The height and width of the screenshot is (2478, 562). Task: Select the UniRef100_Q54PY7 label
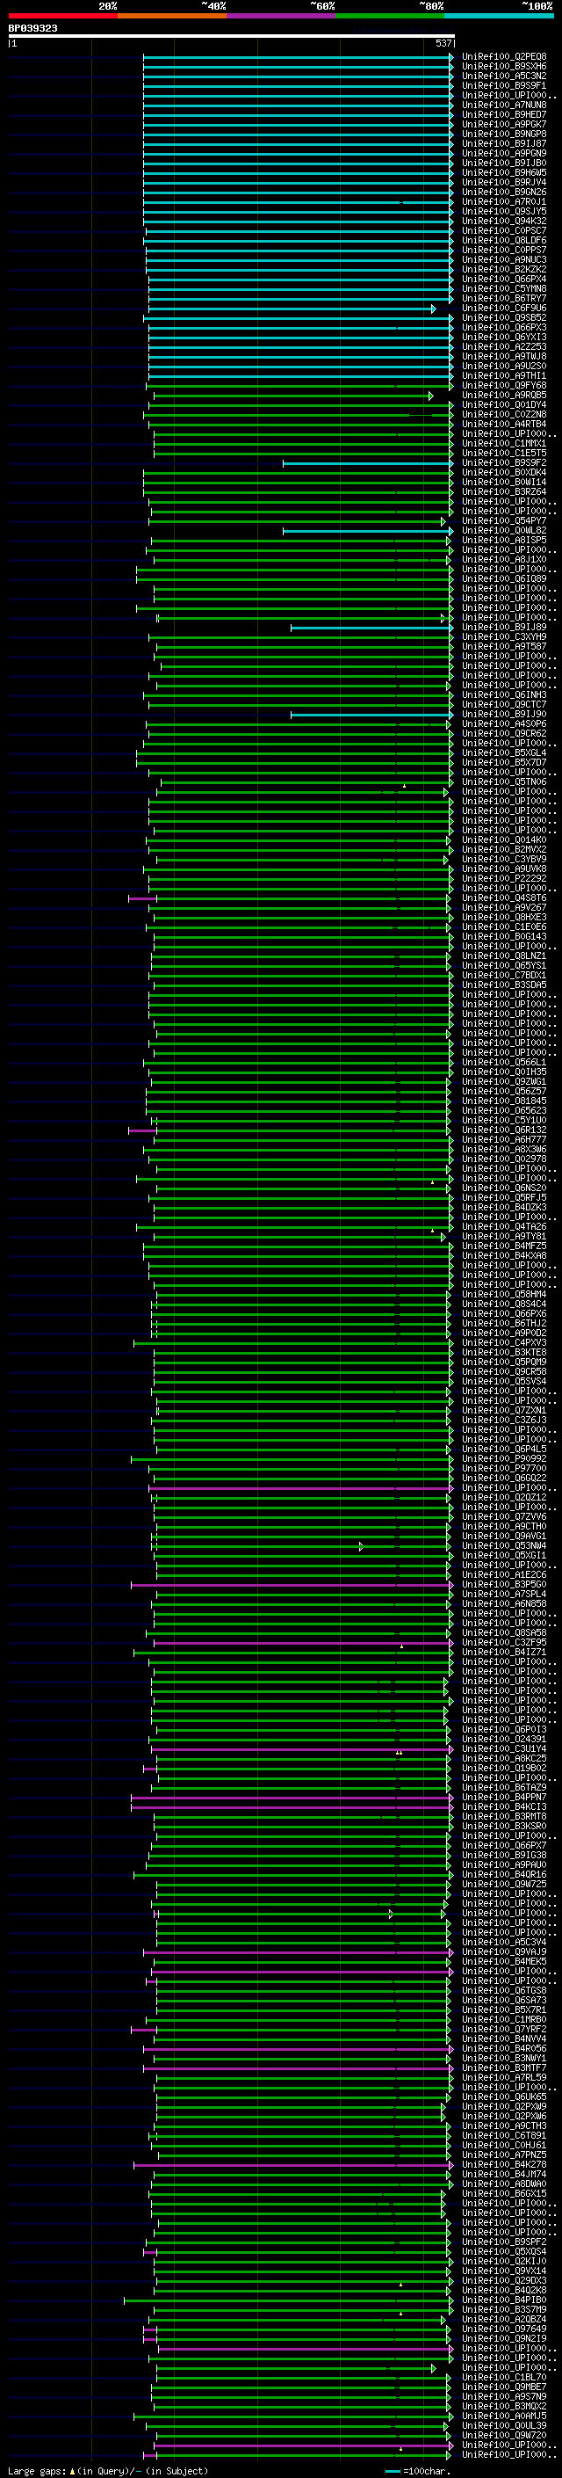(x=504, y=520)
